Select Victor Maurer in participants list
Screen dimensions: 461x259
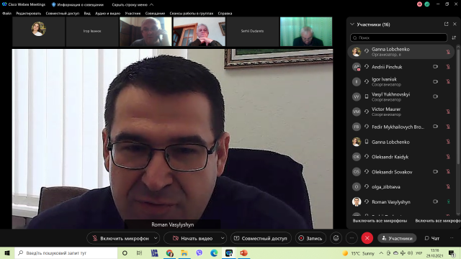[x=401, y=112]
